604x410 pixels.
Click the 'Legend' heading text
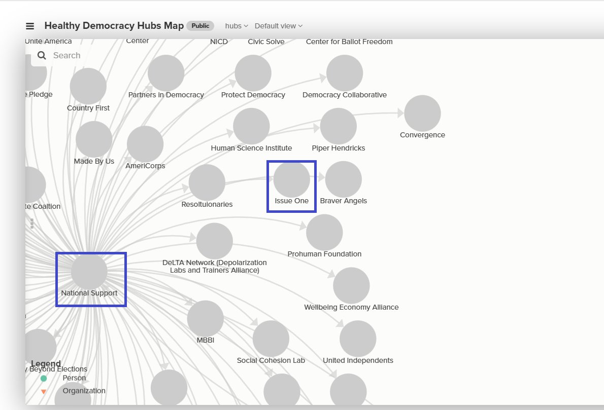(46, 363)
